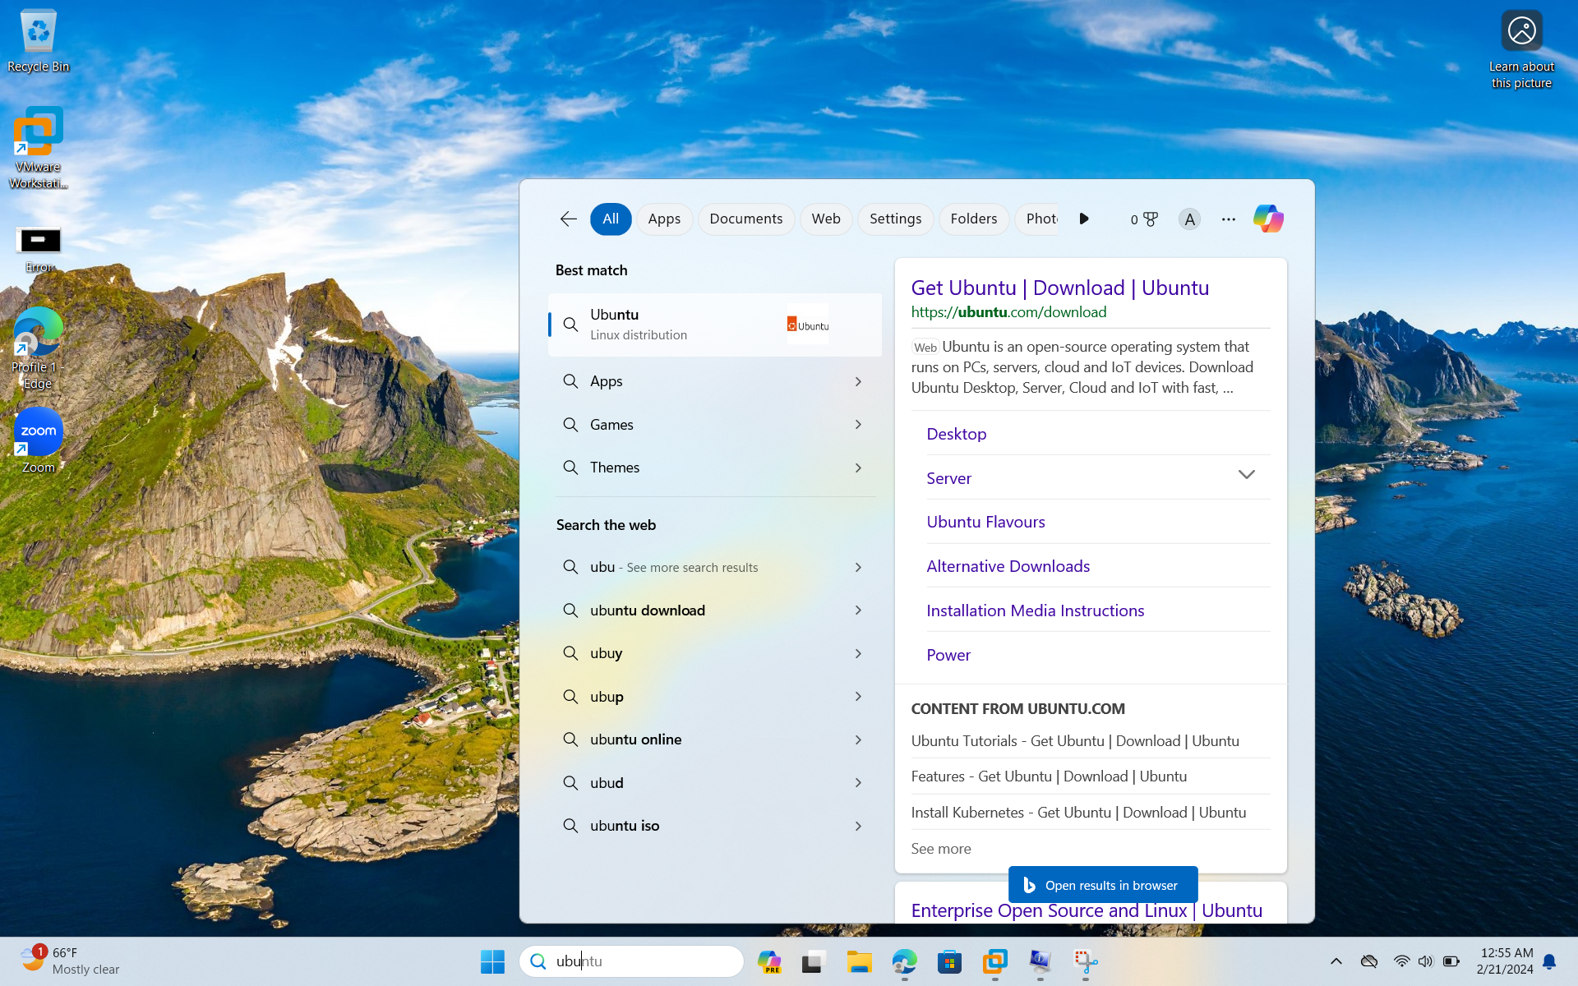Viewport: 1578px width, 986px height.
Task: Open the Ubuntu Tutorials content link
Action: tap(1074, 741)
